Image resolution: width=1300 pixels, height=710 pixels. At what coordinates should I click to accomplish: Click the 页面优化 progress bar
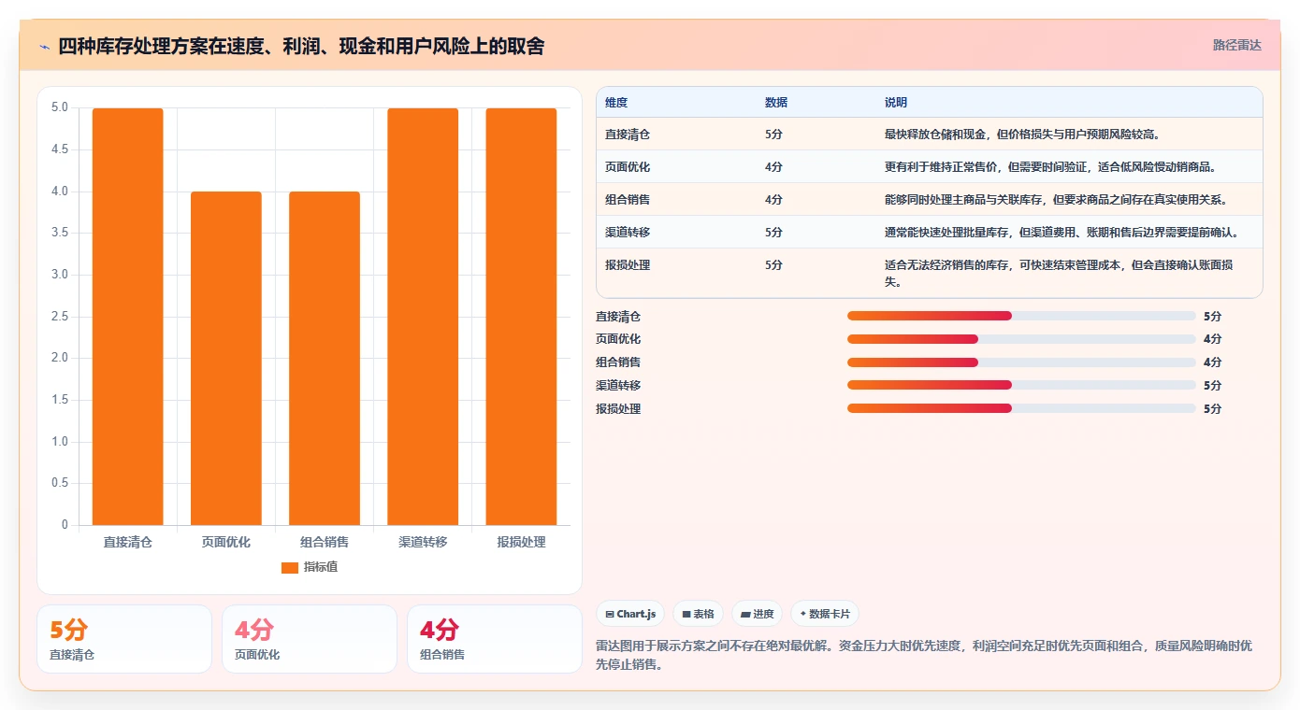(x=1021, y=339)
